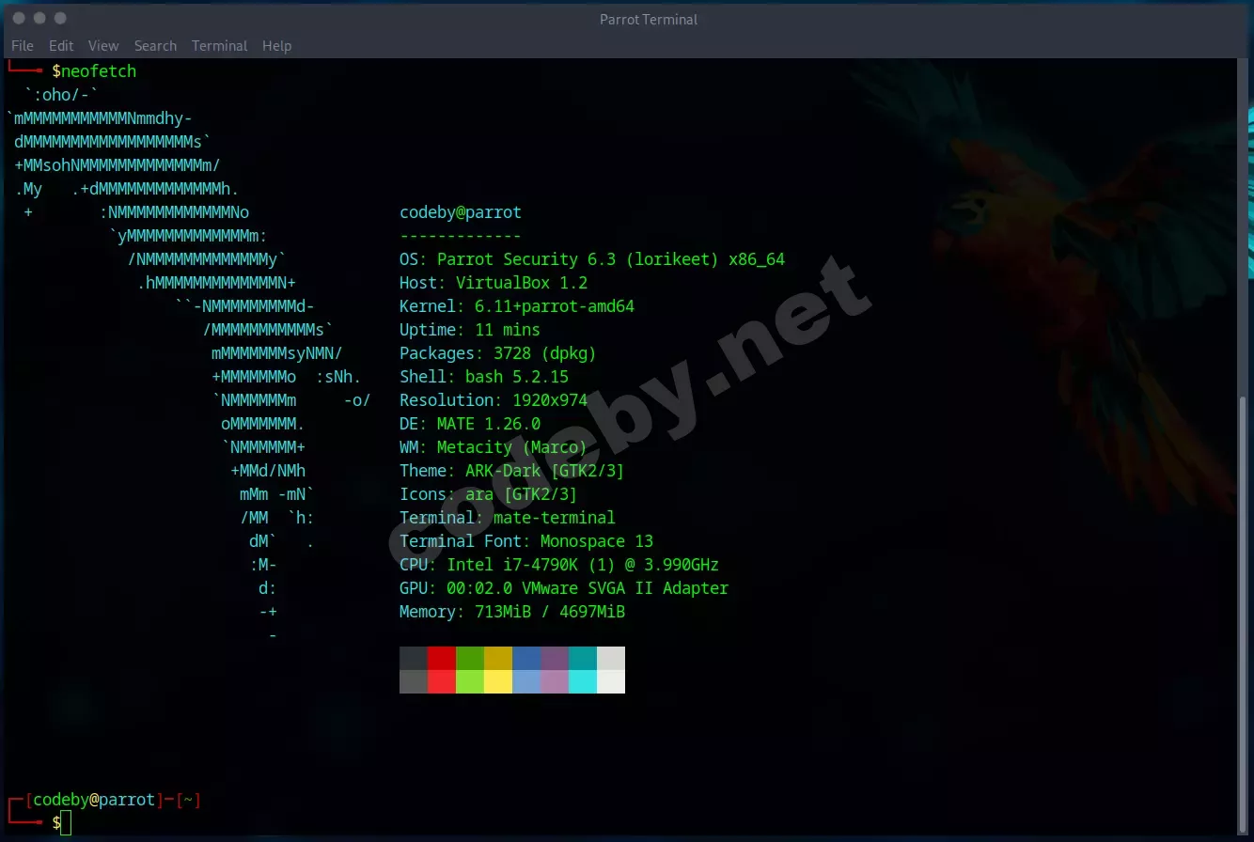The width and height of the screenshot is (1254, 842).
Task: Click the leftmost round window control button
Action: (x=19, y=18)
